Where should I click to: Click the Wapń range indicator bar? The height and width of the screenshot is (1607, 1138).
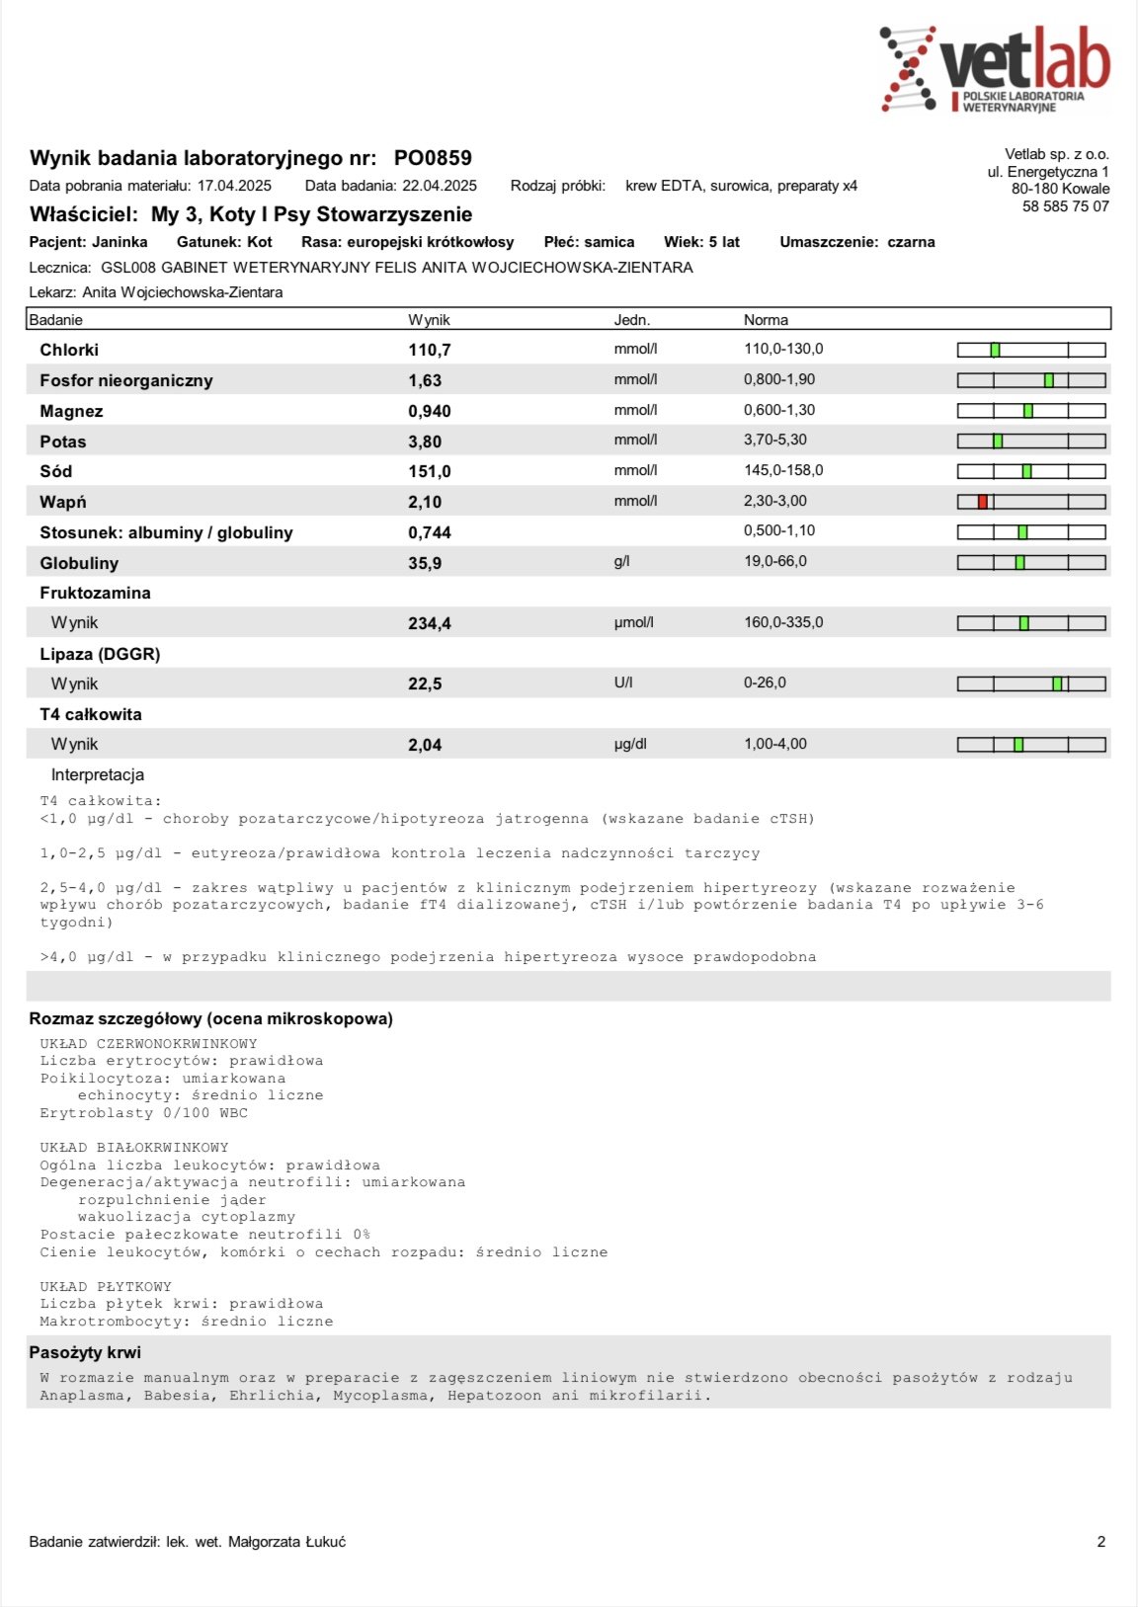[x=1031, y=502]
